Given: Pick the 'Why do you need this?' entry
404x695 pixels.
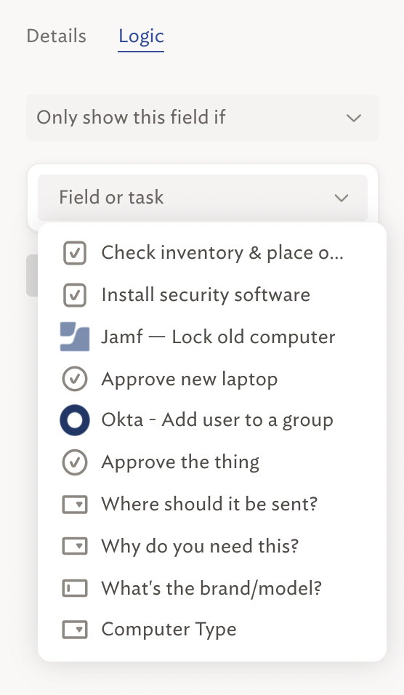Looking at the screenshot, I should point(211,546).
